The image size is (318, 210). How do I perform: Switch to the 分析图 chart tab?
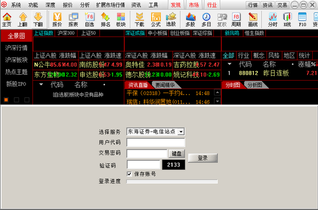(x=255, y=85)
